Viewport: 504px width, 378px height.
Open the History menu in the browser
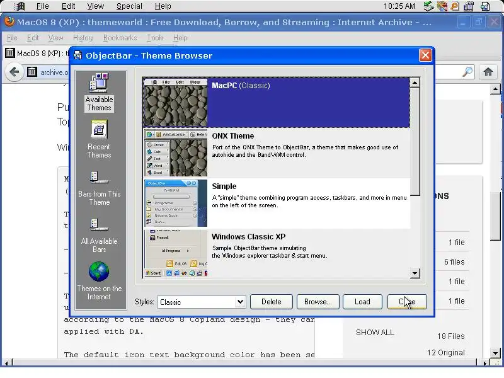[83, 38]
